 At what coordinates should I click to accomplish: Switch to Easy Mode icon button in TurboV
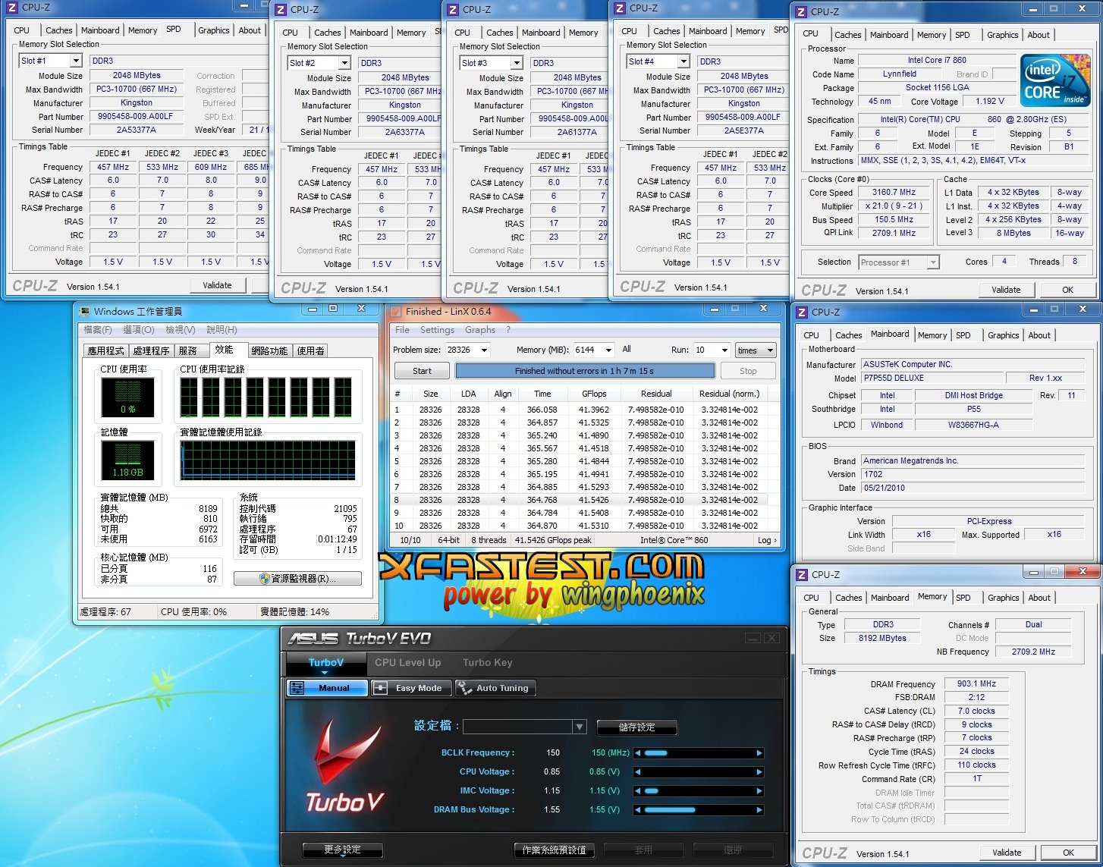click(x=411, y=688)
